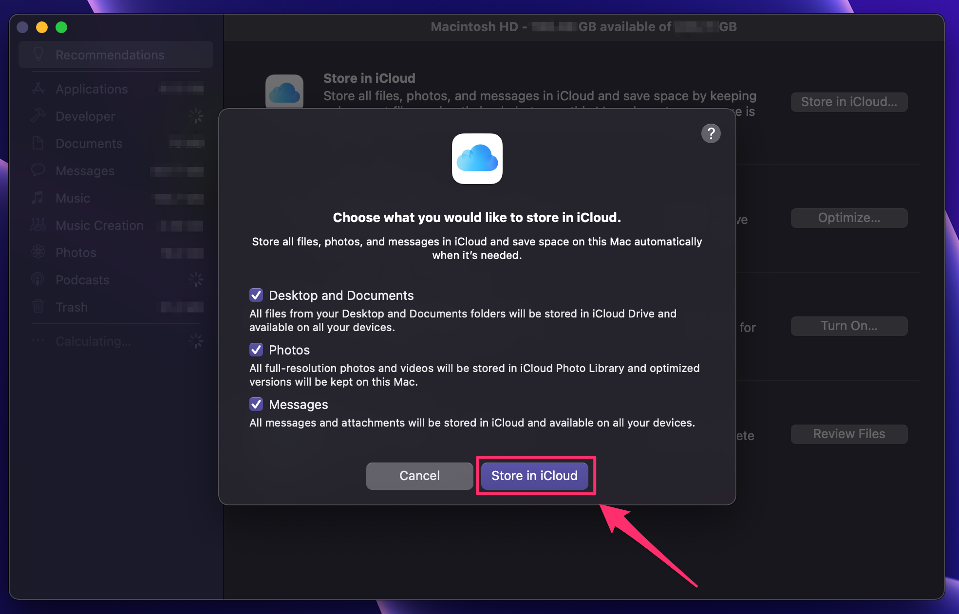Select Trash category in sidebar
Image resolution: width=959 pixels, height=614 pixels.
pos(116,307)
